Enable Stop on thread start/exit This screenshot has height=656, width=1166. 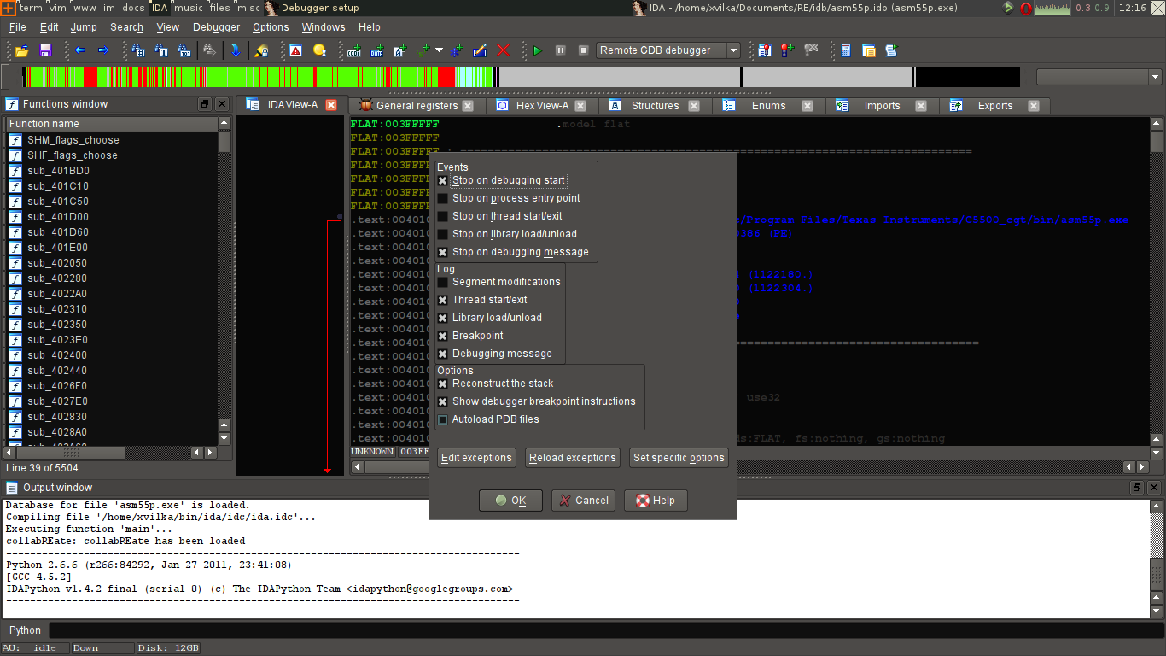point(443,216)
